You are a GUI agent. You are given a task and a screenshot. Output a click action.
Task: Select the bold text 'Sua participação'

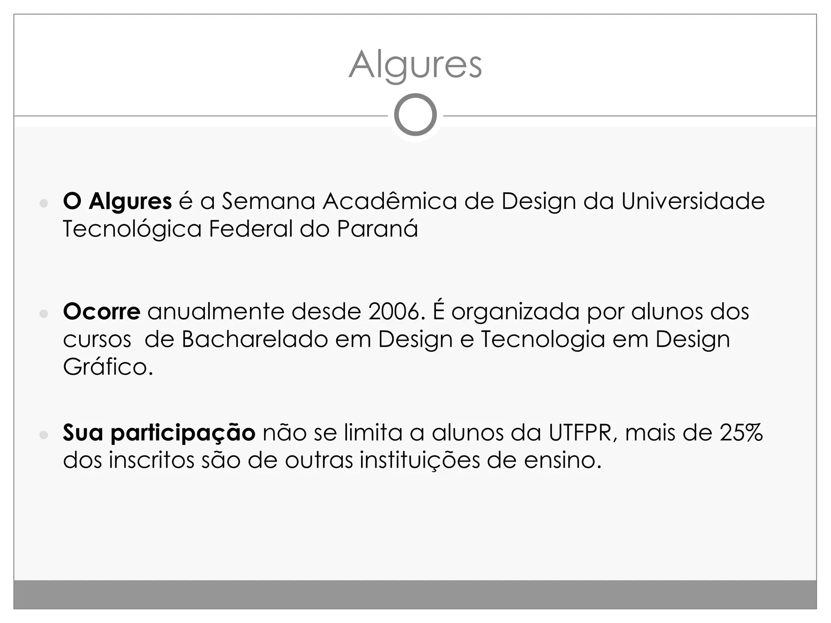point(159,434)
